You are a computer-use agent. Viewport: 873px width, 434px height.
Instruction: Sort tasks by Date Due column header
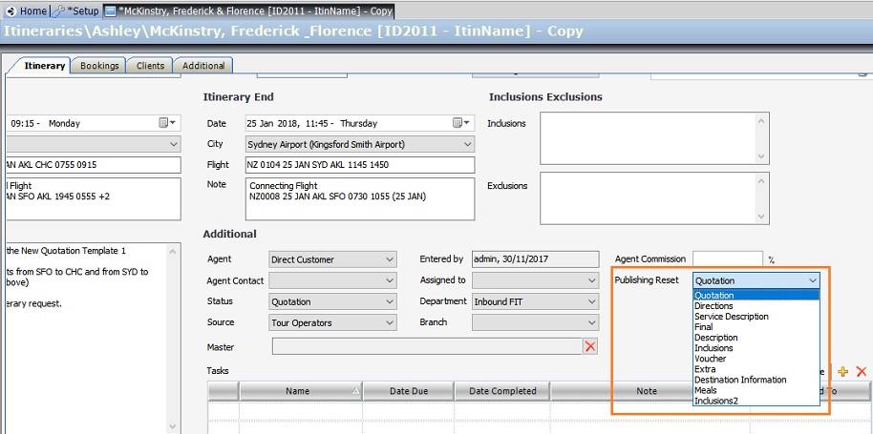pos(408,391)
